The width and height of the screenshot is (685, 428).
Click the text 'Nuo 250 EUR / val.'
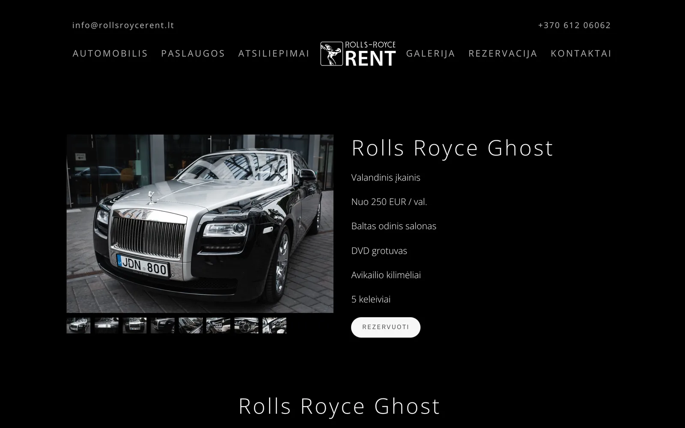[389, 202]
